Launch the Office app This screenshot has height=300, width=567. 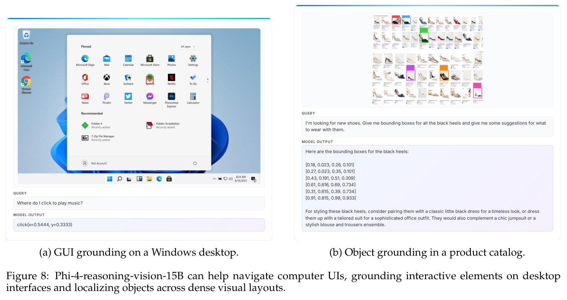tap(85, 79)
